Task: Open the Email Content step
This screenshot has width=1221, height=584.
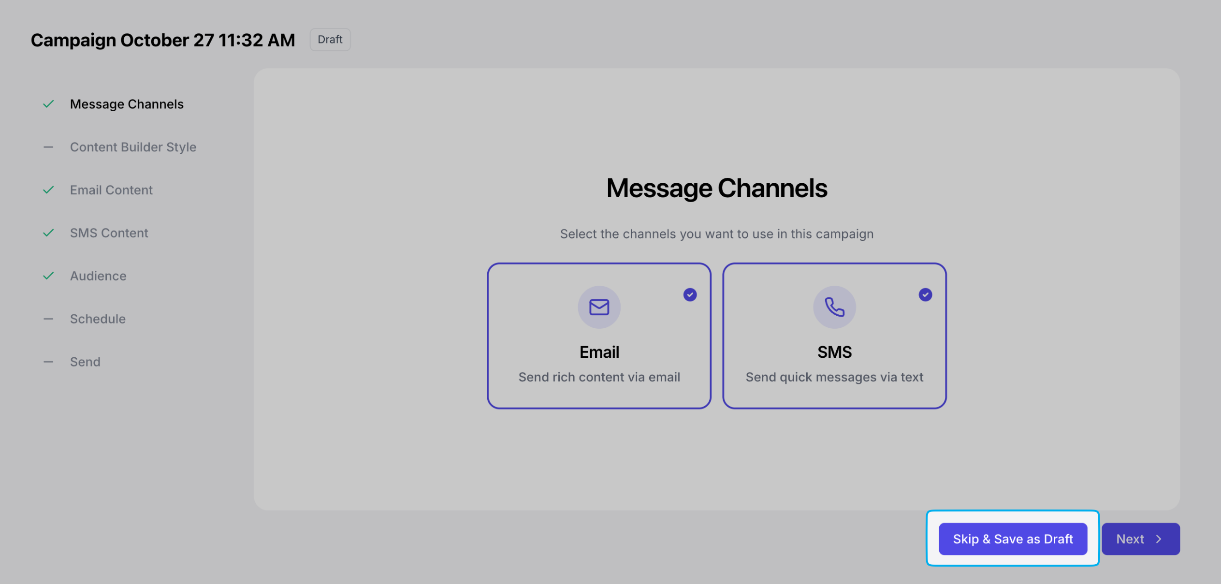Action: [111, 190]
